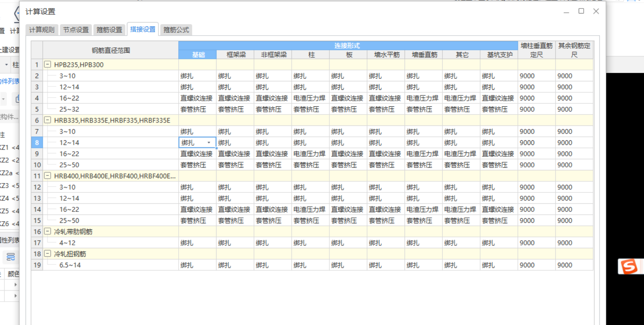Click 基坑支护 cell 直螺纹连接 in row 14

499,209
